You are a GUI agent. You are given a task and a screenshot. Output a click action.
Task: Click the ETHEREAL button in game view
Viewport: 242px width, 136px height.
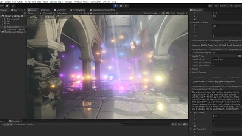tap(50, 17)
